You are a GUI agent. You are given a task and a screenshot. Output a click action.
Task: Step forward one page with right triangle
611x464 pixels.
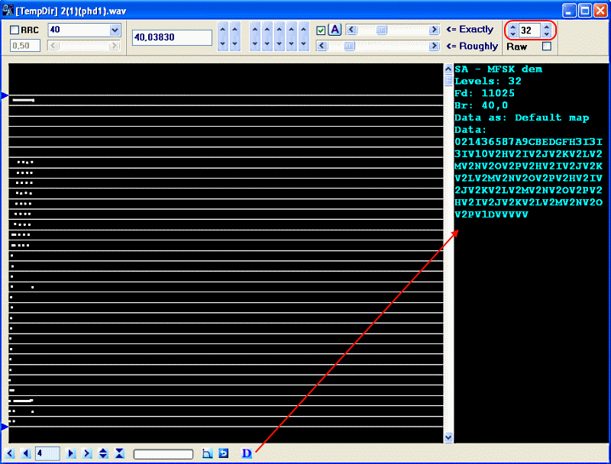pos(71,453)
